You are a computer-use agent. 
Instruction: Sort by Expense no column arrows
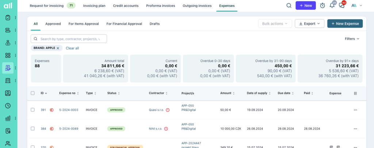pyautogui.click(x=78, y=93)
